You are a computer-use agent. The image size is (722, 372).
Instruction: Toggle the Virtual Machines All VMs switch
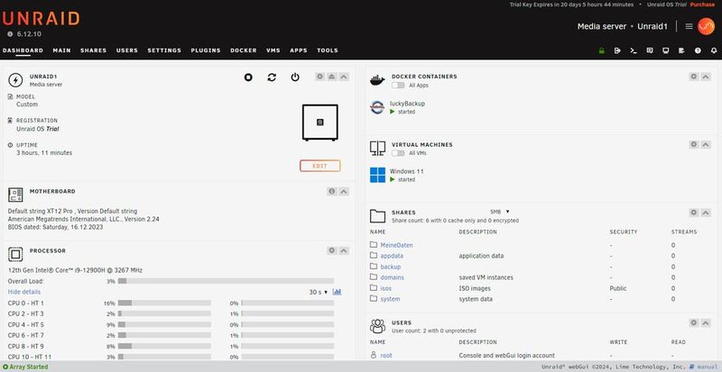398,153
